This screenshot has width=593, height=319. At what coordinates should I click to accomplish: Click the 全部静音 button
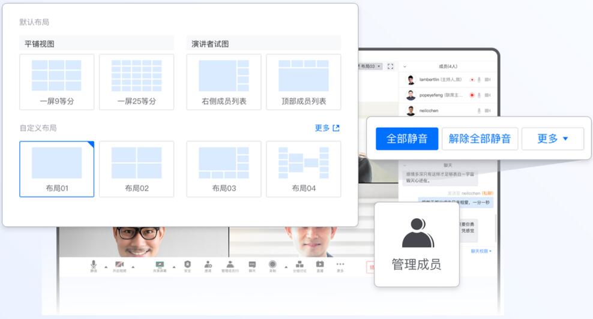click(x=406, y=139)
